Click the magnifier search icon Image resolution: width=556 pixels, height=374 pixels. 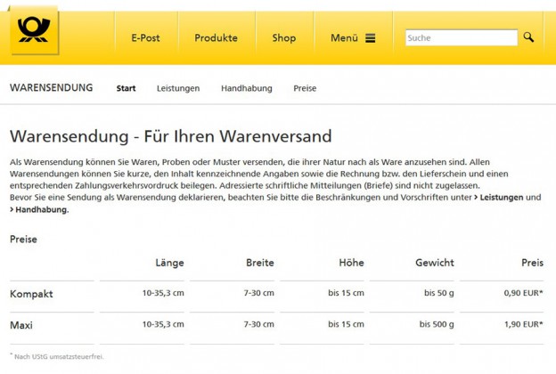(528, 37)
